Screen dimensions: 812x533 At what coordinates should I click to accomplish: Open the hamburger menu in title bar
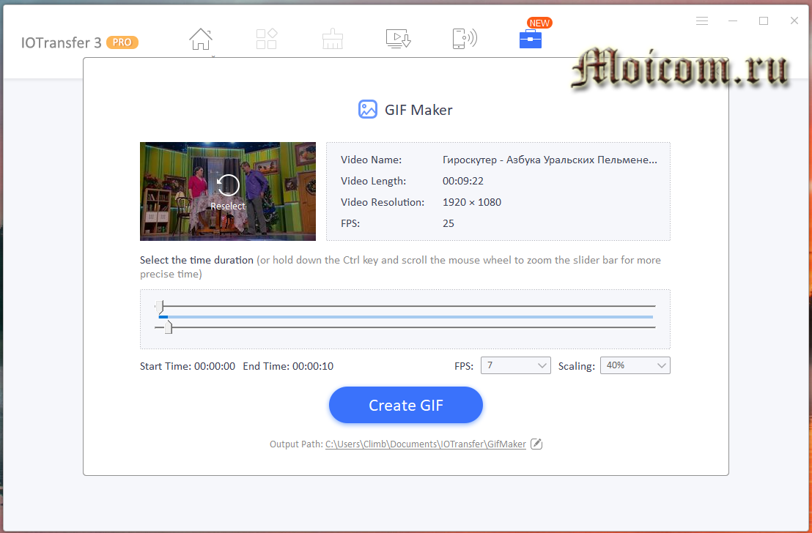coord(702,21)
